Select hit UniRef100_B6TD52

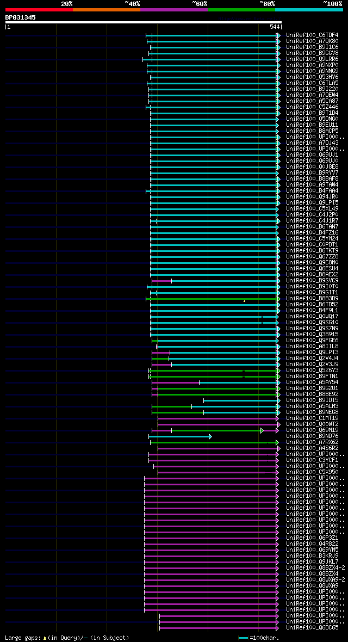[x=312, y=305]
